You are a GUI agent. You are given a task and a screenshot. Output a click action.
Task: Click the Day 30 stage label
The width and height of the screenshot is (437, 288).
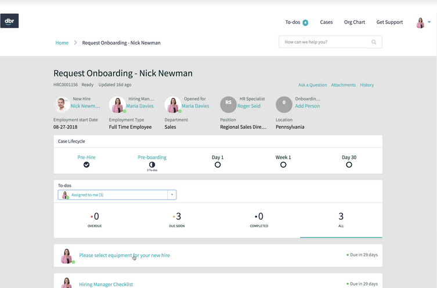(349, 157)
